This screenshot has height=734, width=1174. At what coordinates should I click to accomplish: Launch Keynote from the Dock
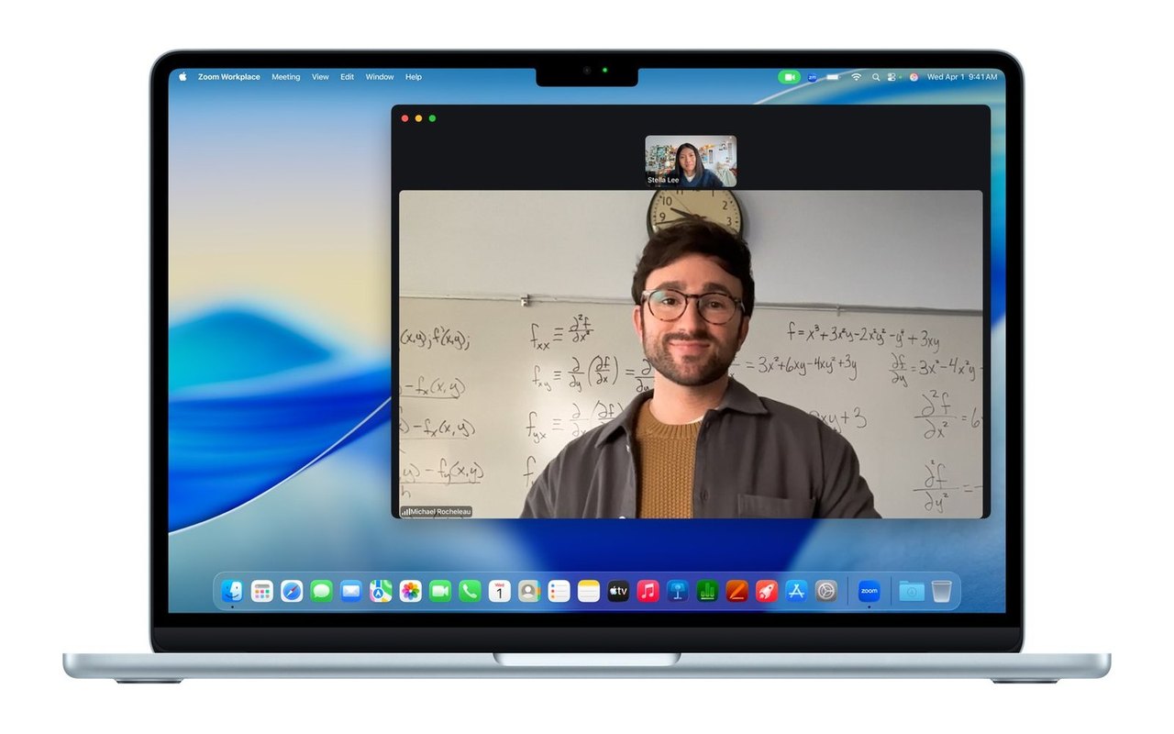(678, 592)
